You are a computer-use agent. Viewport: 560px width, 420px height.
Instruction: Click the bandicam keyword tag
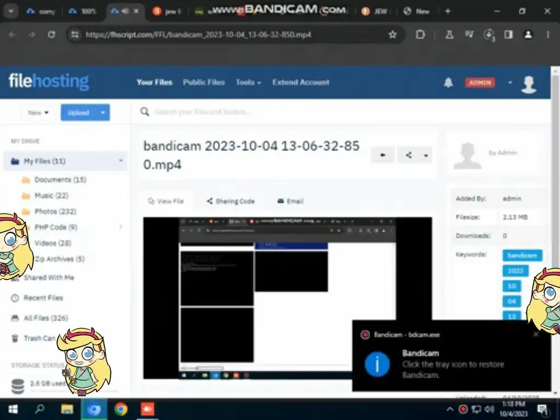522,255
